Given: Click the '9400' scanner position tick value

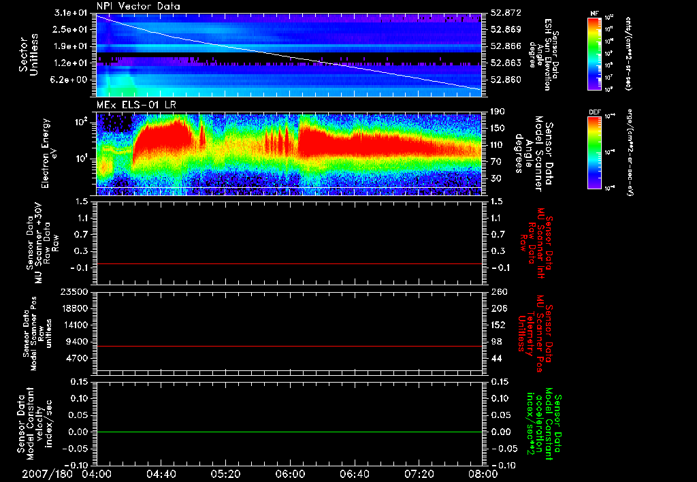Looking at the screenshot, I should 78,342.
